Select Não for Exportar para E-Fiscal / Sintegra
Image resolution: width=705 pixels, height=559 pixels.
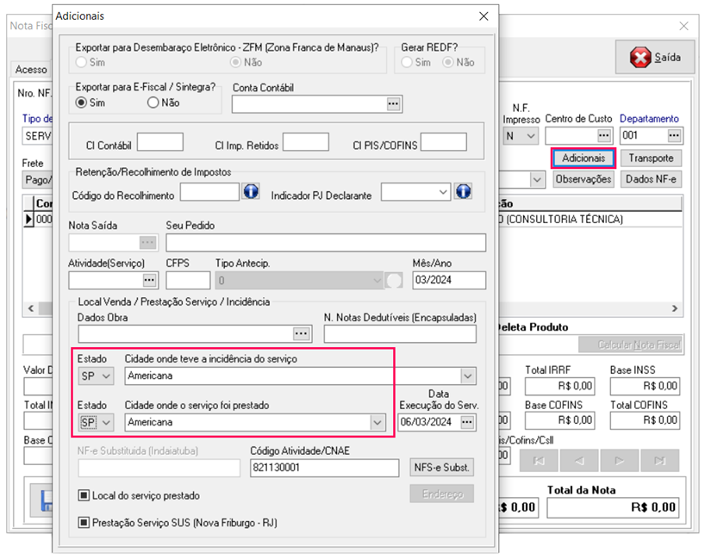153,102
